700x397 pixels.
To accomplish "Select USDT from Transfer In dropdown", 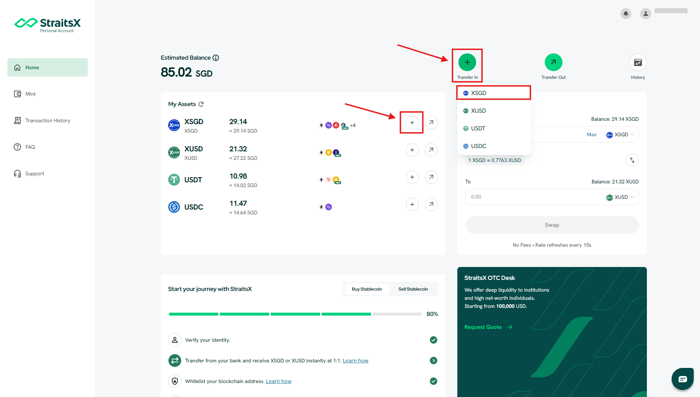I will (493, 129).
